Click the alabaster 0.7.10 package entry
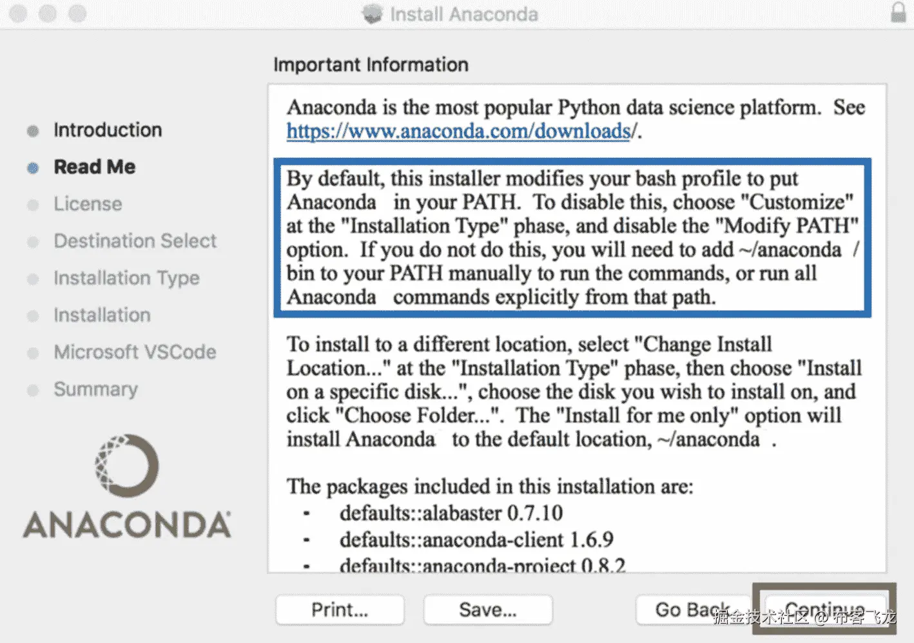This screenshot has height=643, width=914. pyautogui.click(x=451, y=513)
